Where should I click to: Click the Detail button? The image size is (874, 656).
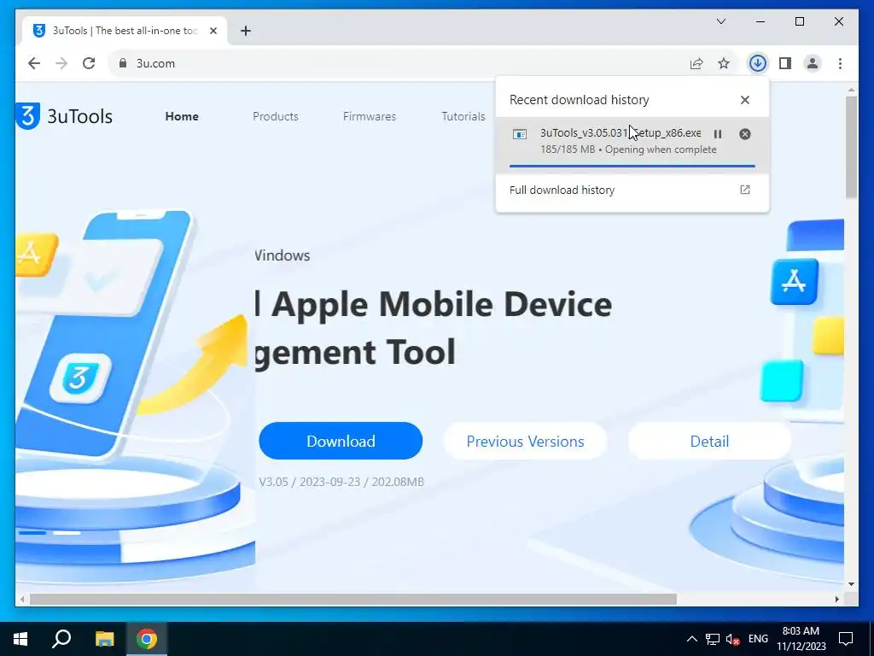709,441
